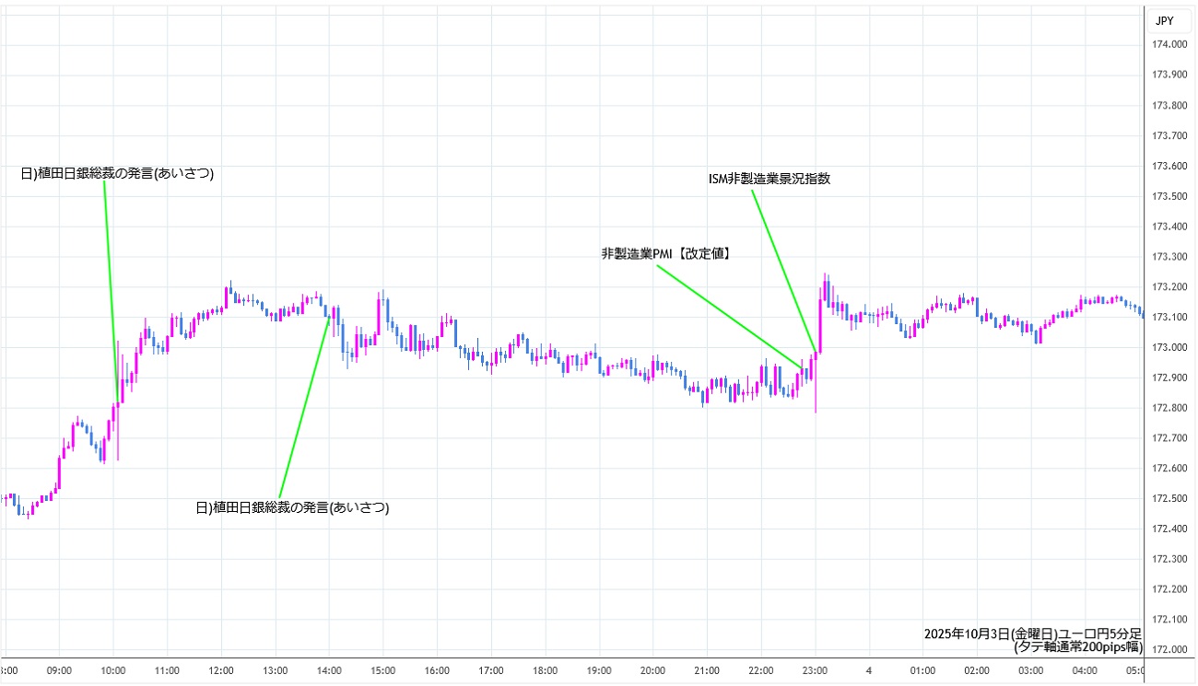1198x686 pixels.
Task: Select the 植田日銀総裁の発言 label pointing to 14:00 candle
Action: pos(292,507)
